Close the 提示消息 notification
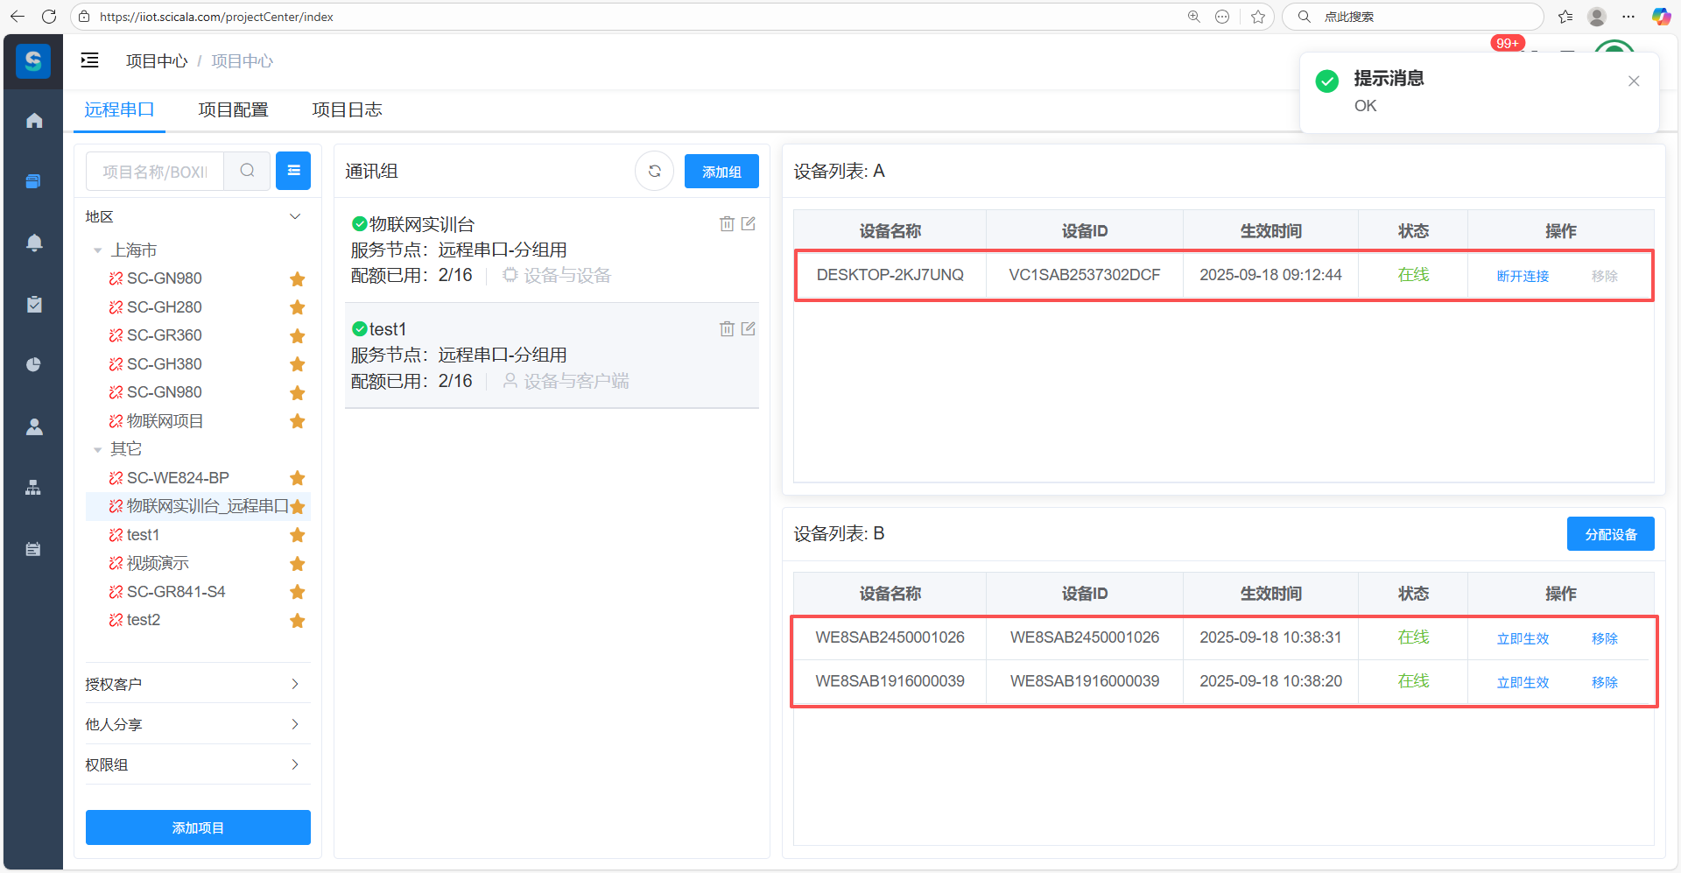The image size is (1681, 873). point(1633,81)
